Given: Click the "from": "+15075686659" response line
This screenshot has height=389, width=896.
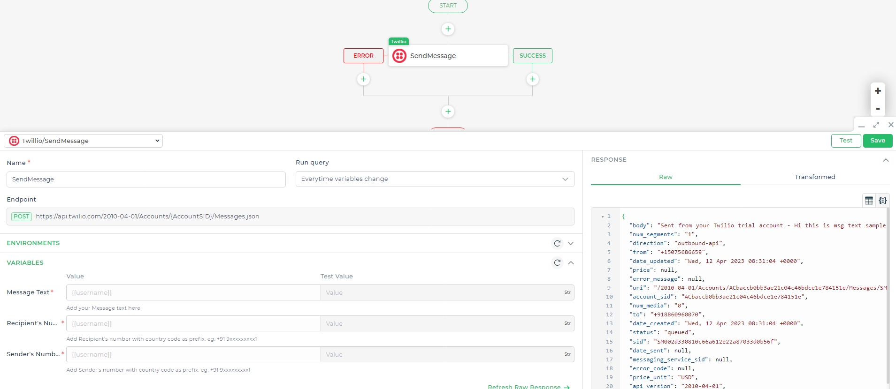Looking at the screenshot, I should click(668, 252).
